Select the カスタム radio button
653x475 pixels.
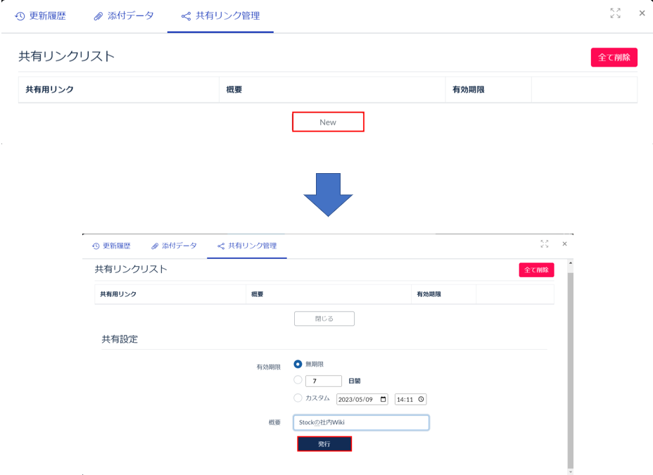click(x=298, y=399)
